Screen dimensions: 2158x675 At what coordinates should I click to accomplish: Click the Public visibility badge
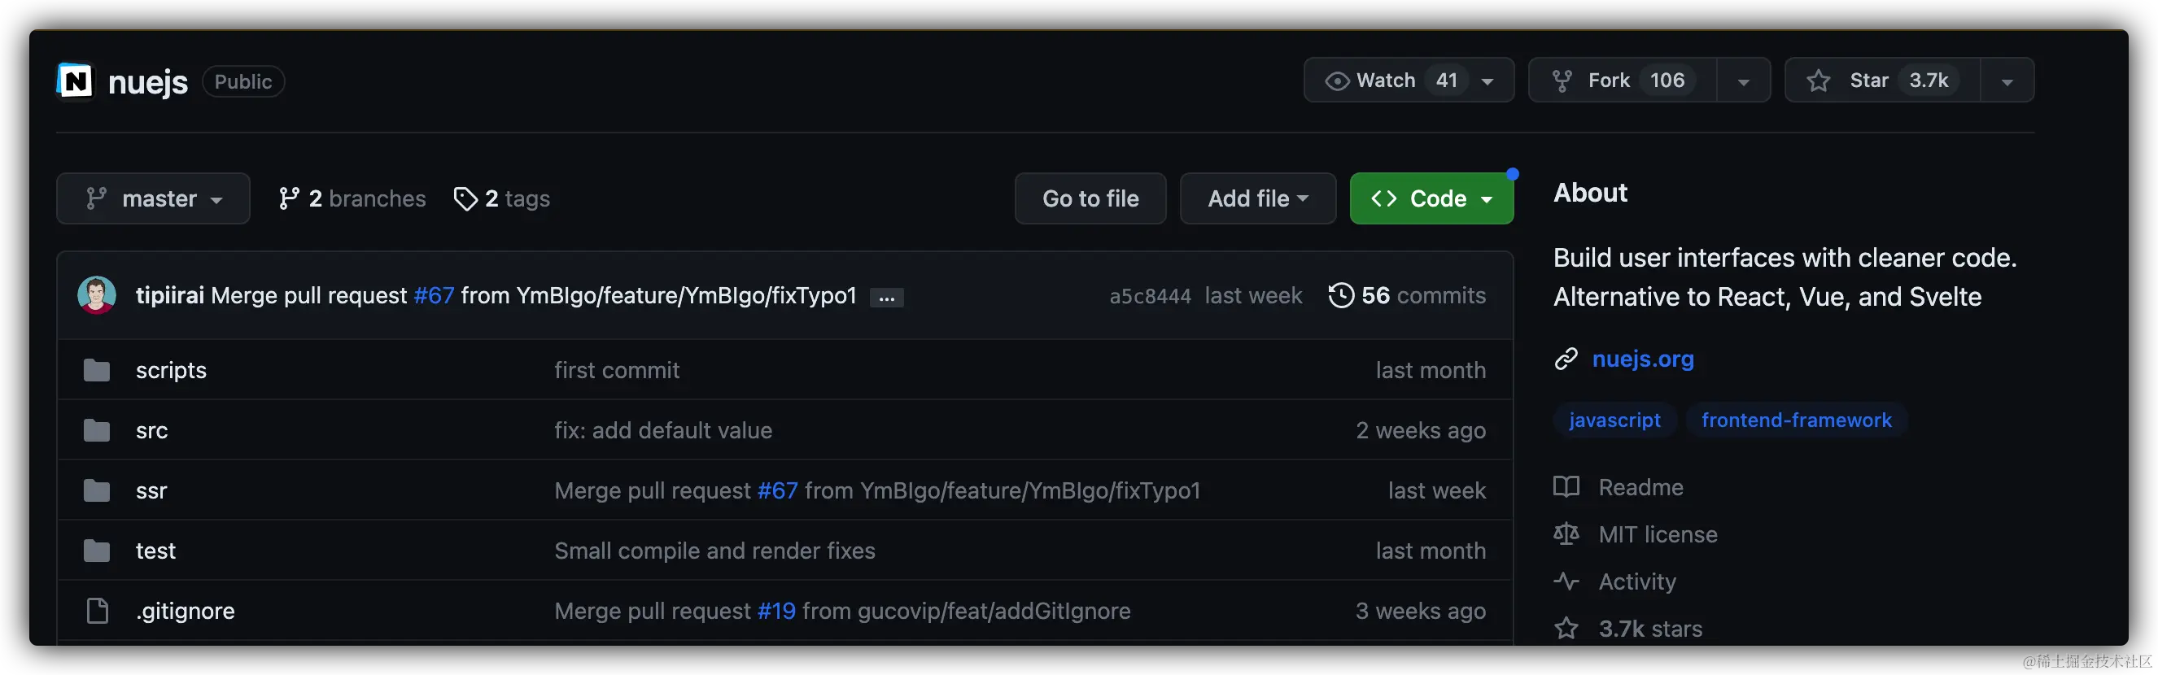pyautogui.click(x=243, y=82)
